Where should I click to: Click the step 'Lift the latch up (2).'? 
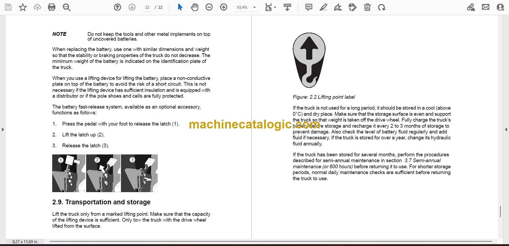83,135
